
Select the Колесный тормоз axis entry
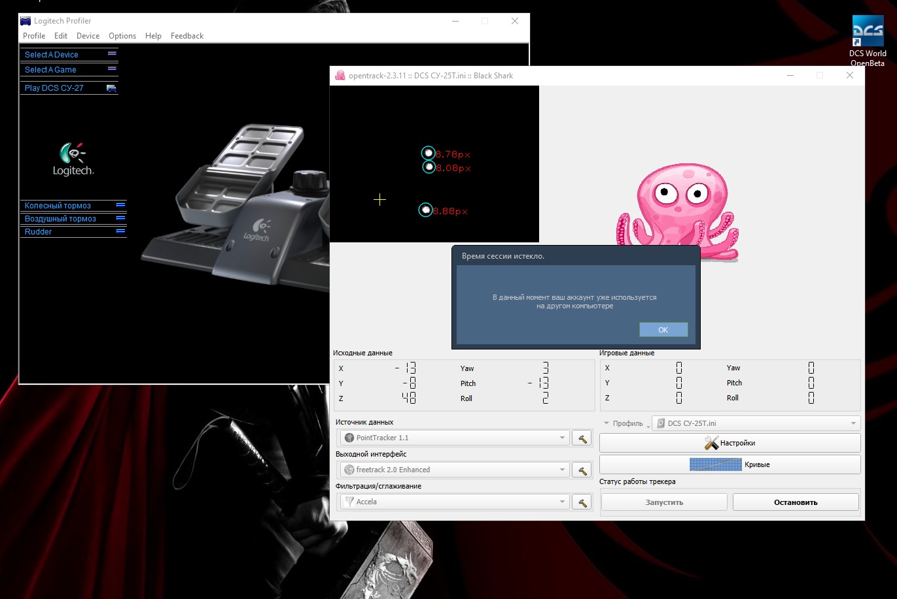click(58, 205)
